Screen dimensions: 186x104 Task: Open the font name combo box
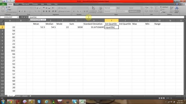[25, 8]
